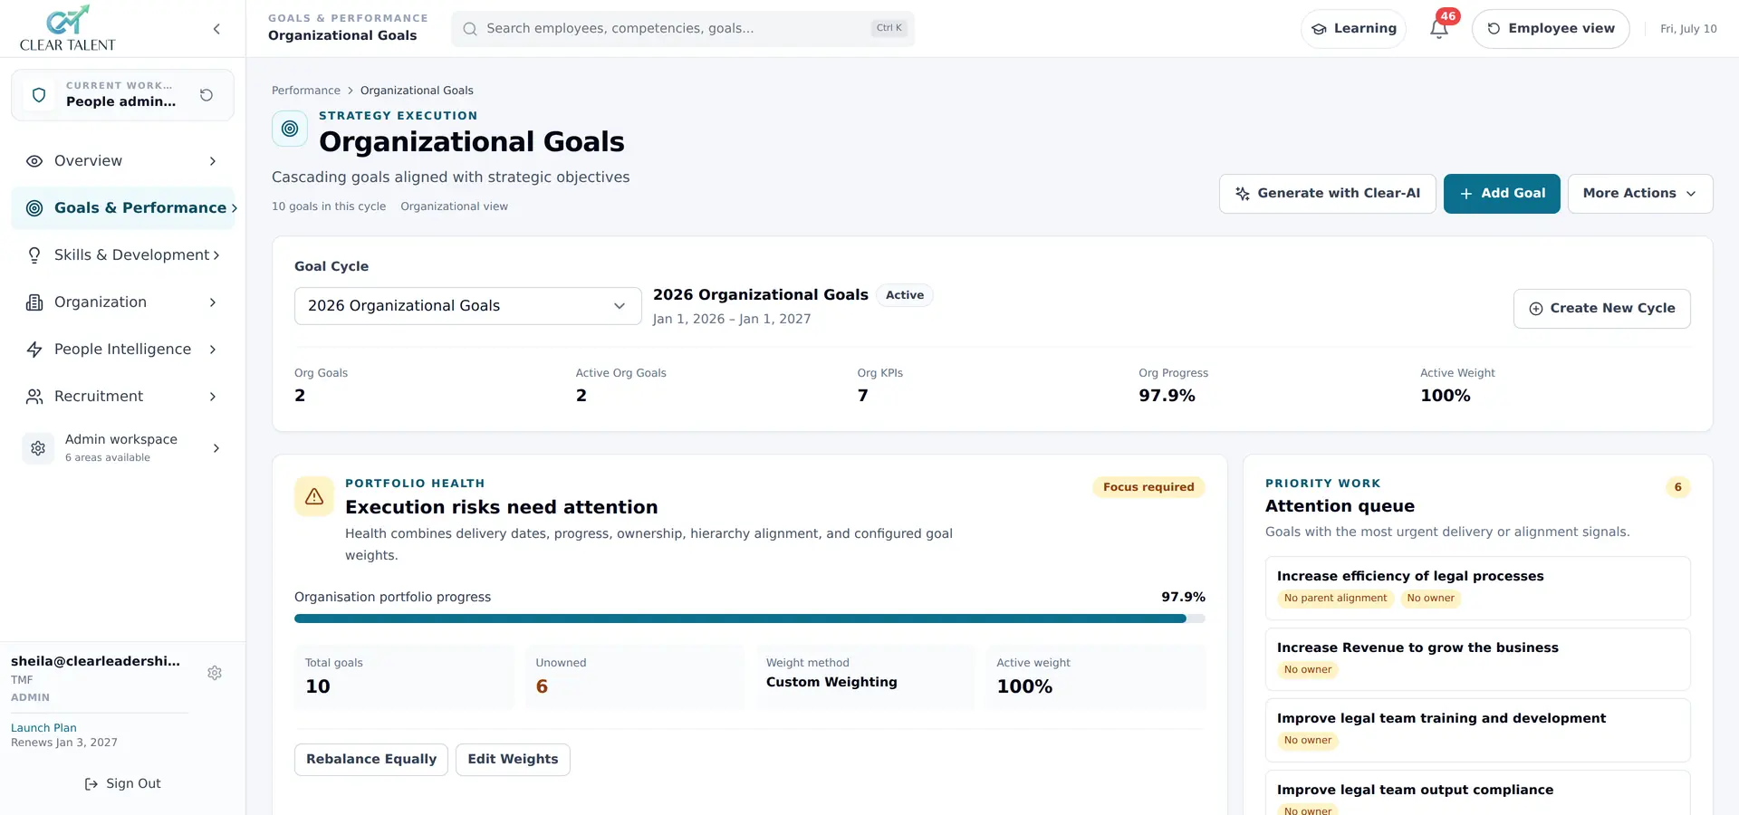Collapse the sidebar with the arrow icon
This screenshot has height=815, width=1739.
pyautogui.click(x=216, y=29)
